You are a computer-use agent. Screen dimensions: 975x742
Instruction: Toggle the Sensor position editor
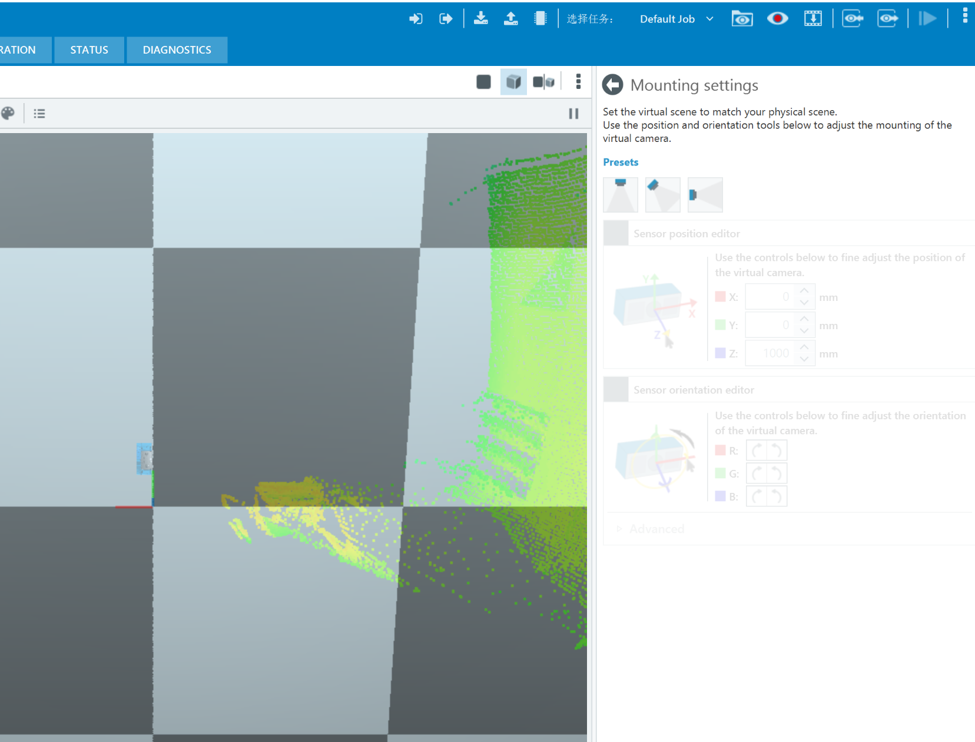point(616,233)
